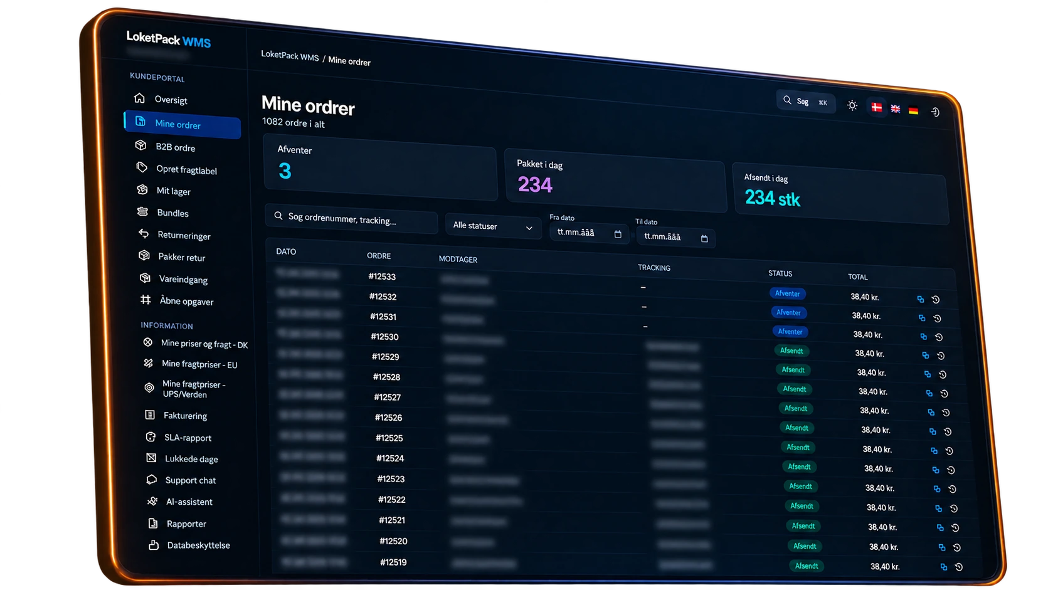Screen dimensions: 1048x590
Task: Click the history icon for order #12532
Action: click(938, 318)
